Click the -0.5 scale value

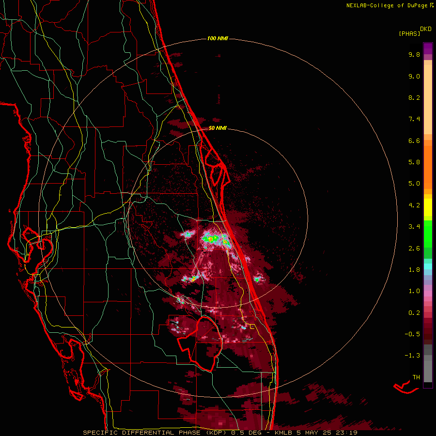coord(412,334)
